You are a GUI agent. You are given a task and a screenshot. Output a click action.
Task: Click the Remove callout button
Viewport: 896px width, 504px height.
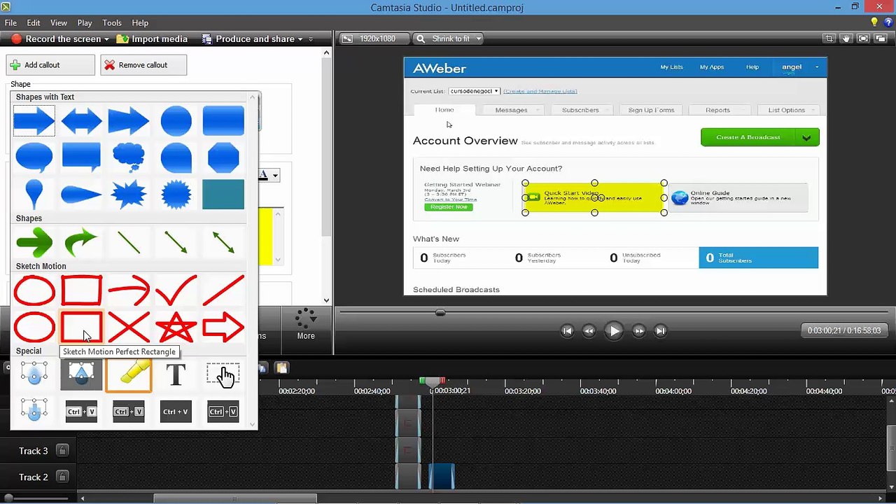[x=143, y=65]
